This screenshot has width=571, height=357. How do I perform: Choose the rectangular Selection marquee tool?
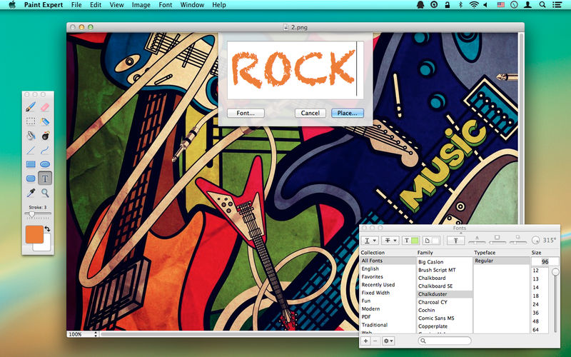(x=31, y=121)
